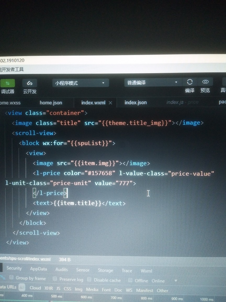
Task: Click the value="777" attribute
Action: tap(113, 183)
